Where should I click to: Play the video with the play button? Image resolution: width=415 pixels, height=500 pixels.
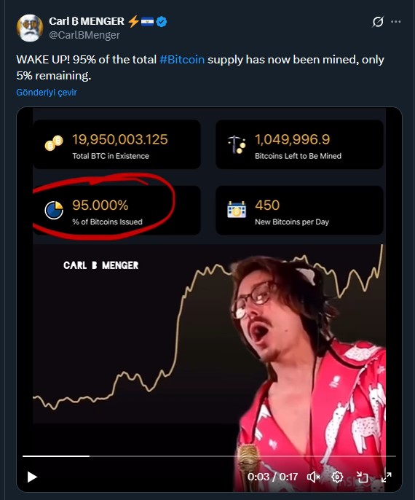[x=32, y=477]
